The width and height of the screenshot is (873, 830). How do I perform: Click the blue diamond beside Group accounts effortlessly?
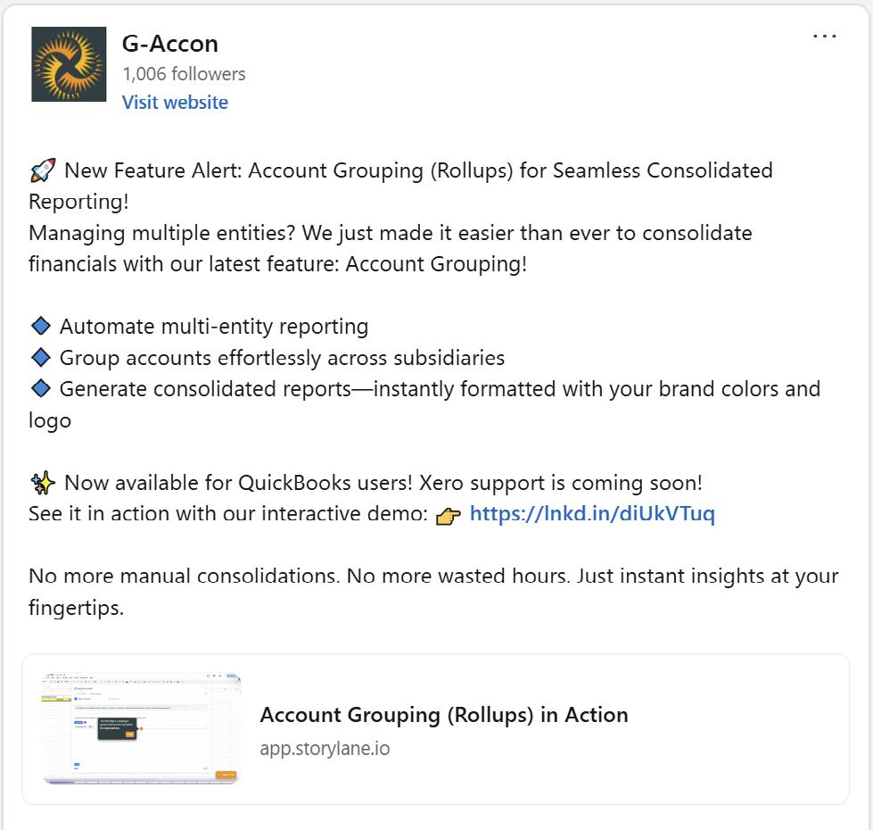pos(40,358)
